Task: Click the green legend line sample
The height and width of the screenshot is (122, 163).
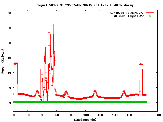Action: point(150,16)
